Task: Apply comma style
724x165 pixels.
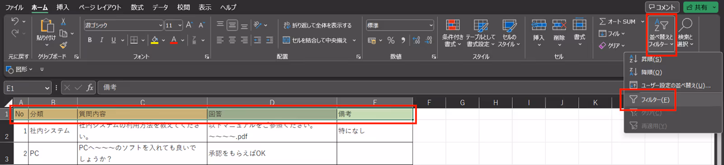Action: pyautogui.click(x=403, y=41)
